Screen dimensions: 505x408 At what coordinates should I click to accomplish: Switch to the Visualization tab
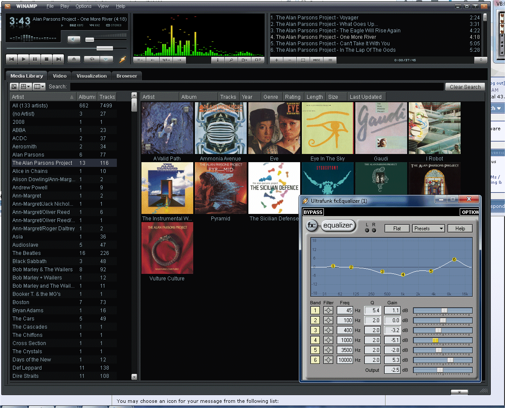point(91,76)
